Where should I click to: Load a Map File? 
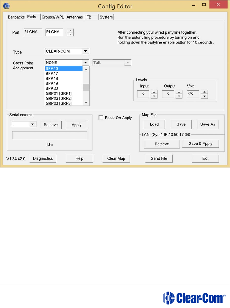coord(154,124)
